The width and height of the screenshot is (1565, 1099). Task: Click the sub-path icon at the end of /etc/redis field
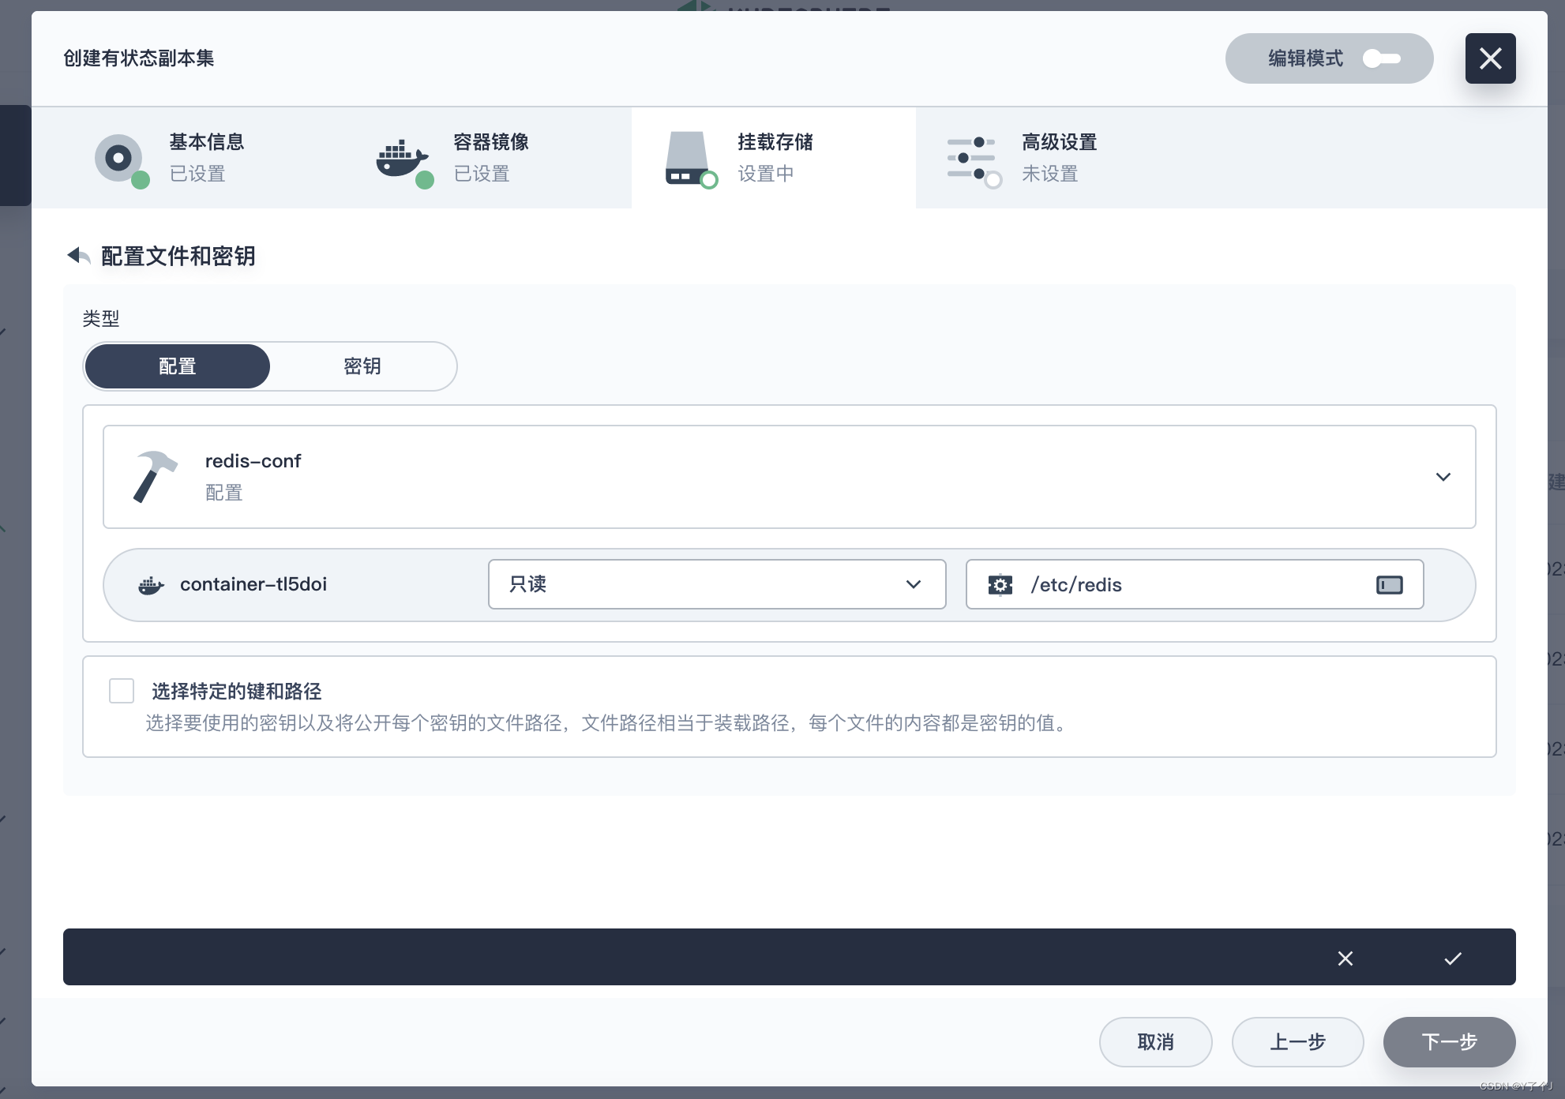click(x=1390, y=585)
